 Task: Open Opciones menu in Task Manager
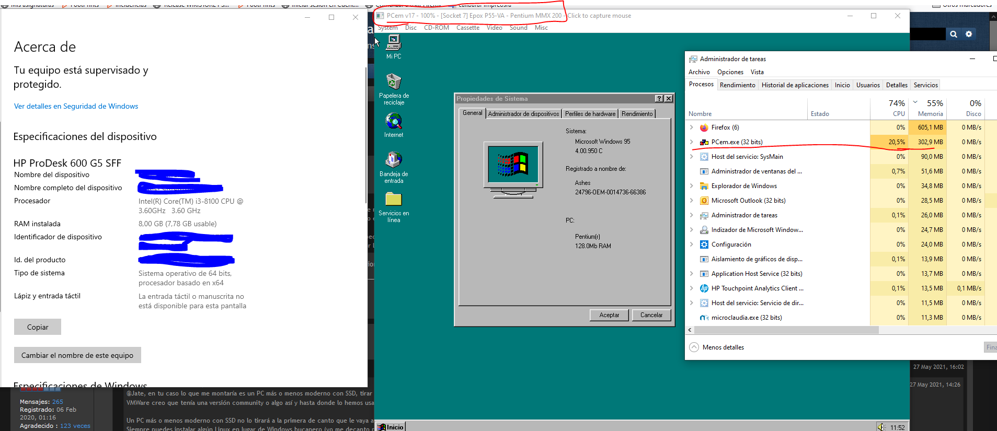click(730, 72)
